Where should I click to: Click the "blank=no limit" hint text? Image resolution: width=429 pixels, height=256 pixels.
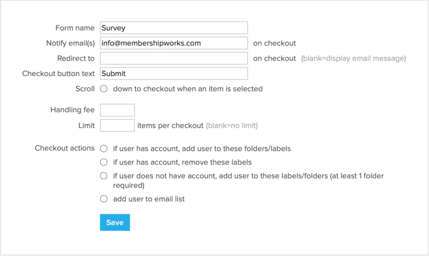232,126
